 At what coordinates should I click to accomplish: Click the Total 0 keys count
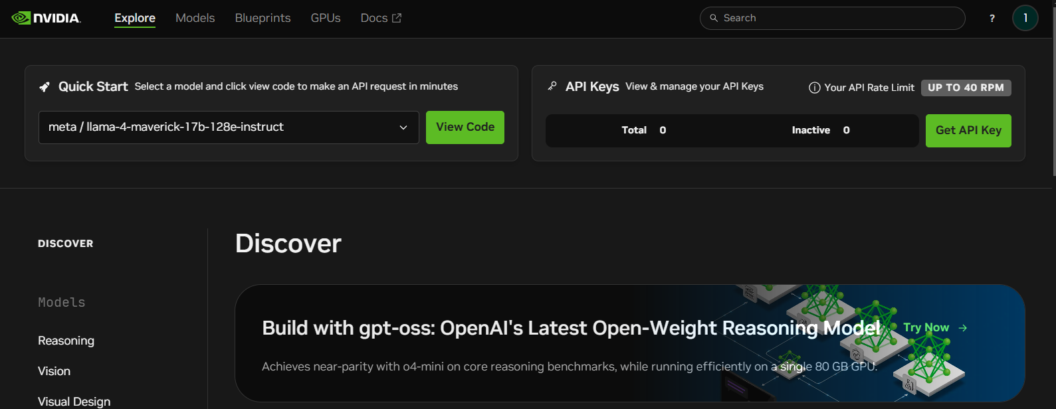[644, 130]
